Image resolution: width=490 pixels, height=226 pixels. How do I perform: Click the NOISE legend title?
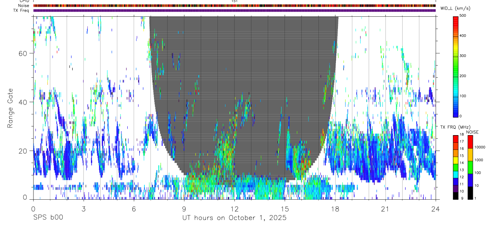pyautogui.click(x=473, y=132)
